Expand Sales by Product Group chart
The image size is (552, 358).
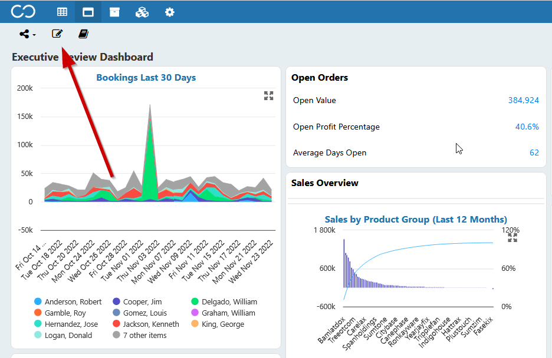click(512, 238)
